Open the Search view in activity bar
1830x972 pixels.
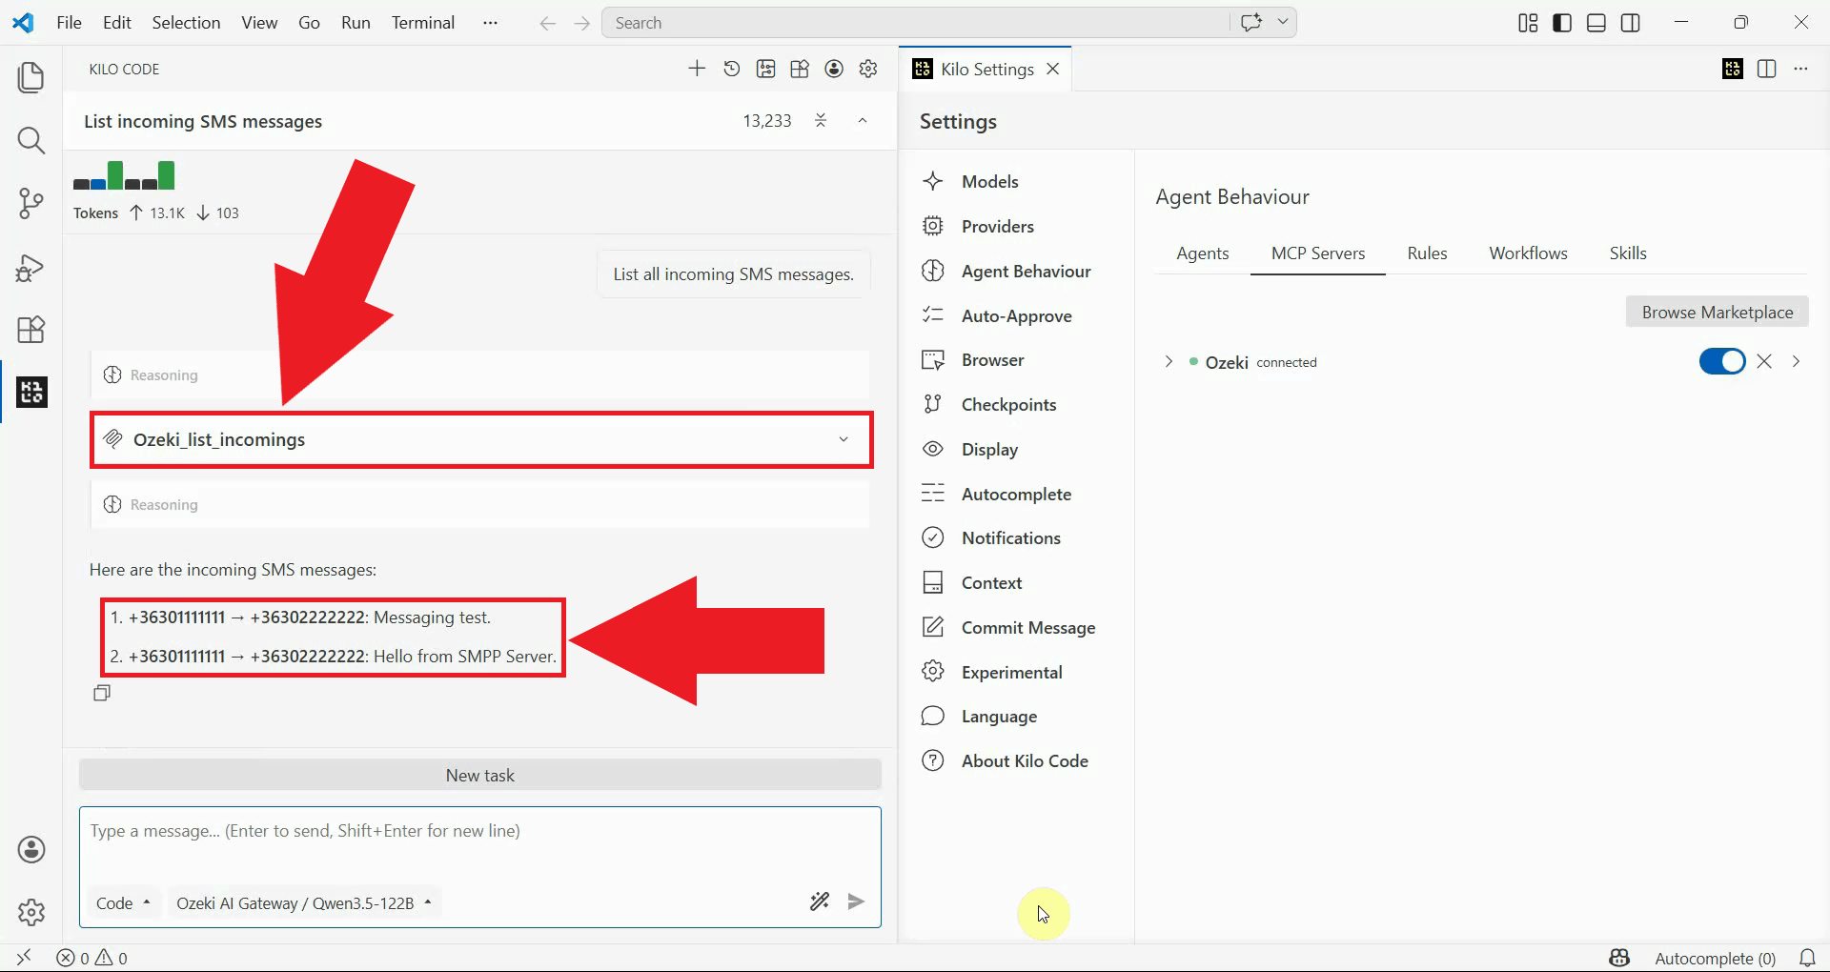31,141
